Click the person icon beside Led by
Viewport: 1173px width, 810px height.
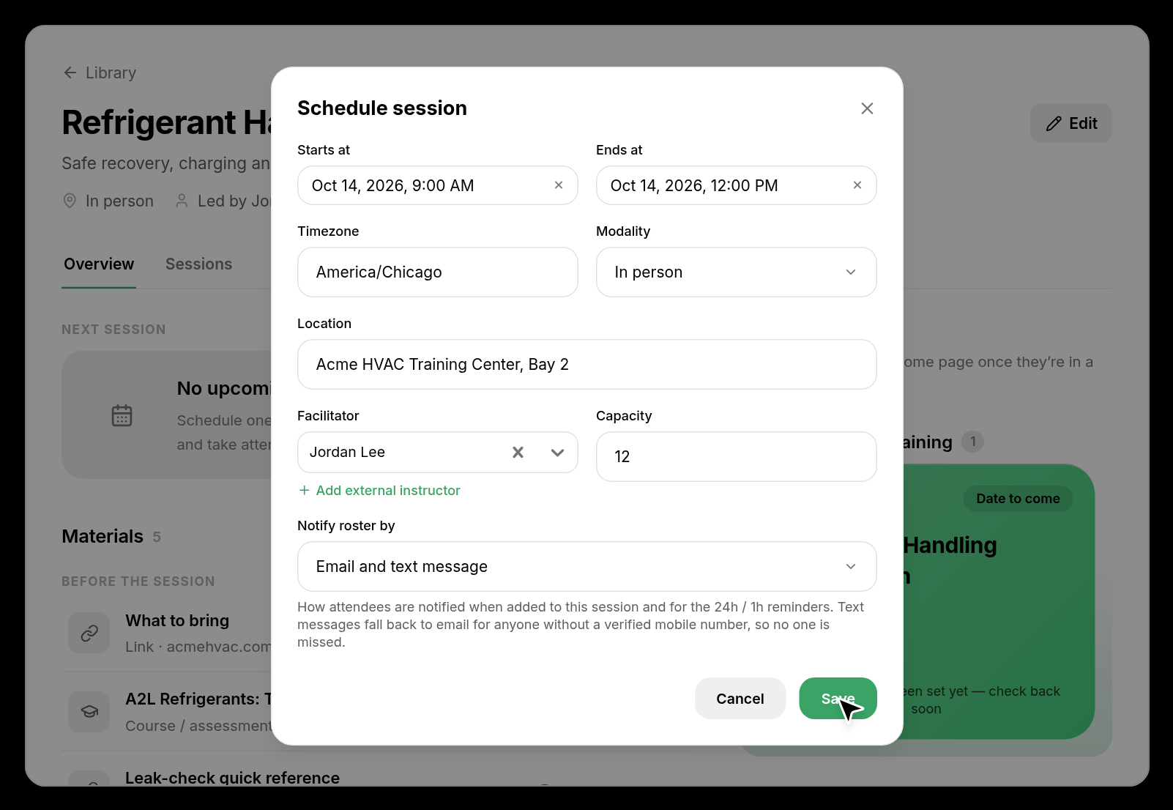click(x=182, y=201)
